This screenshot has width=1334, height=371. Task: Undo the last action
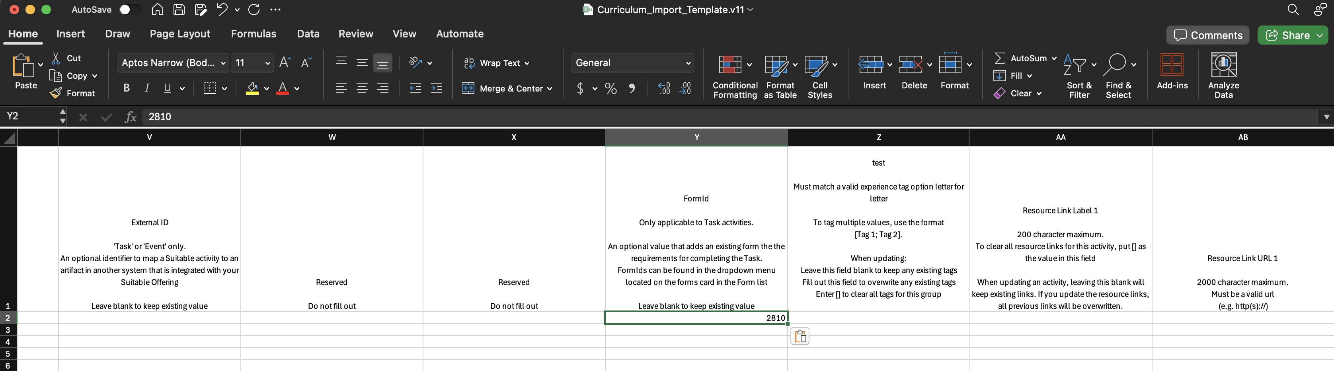click(x=222, y=9)
